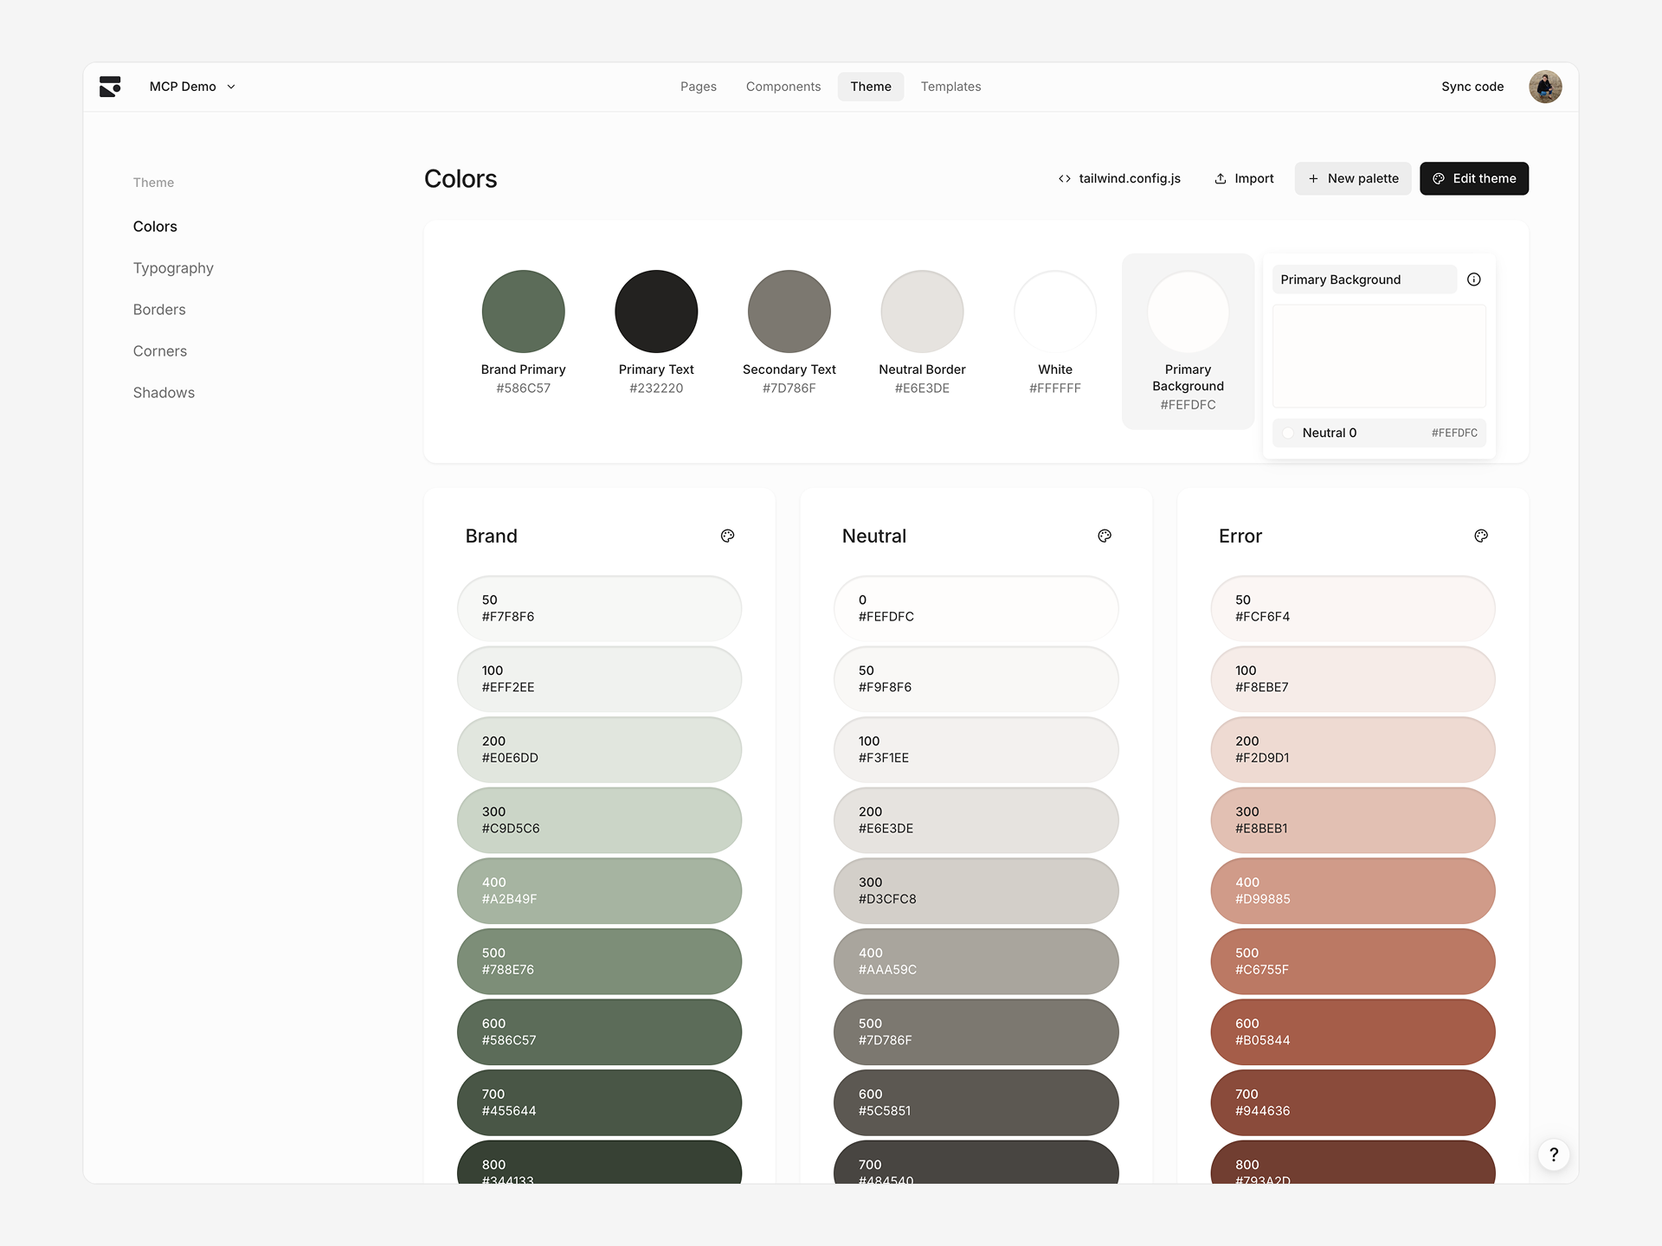This screenshot has width=1662, height=1246.
Task: Click the user avatar in the top right
Action: (x=1546, y=86)
